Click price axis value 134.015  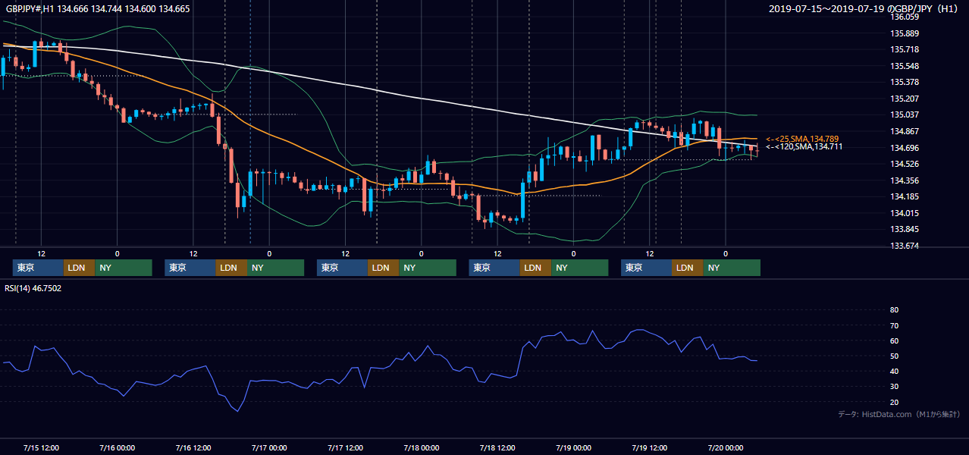[905, 213]
